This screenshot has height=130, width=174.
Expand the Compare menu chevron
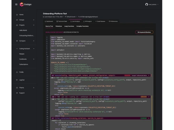(x=34, y=41)
